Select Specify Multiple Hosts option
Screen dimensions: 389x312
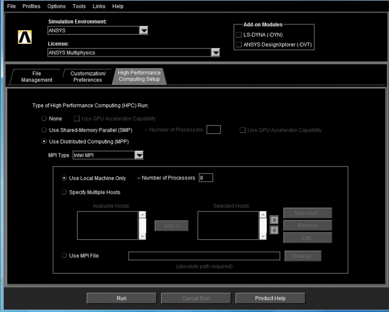64,192
